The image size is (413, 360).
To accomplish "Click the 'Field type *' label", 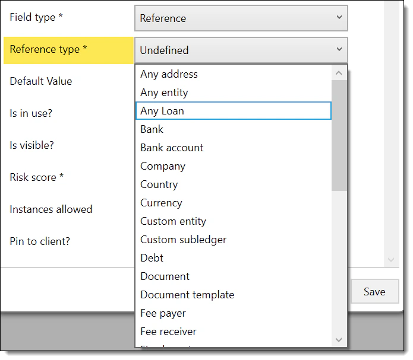I will click(x=36, y=17).
